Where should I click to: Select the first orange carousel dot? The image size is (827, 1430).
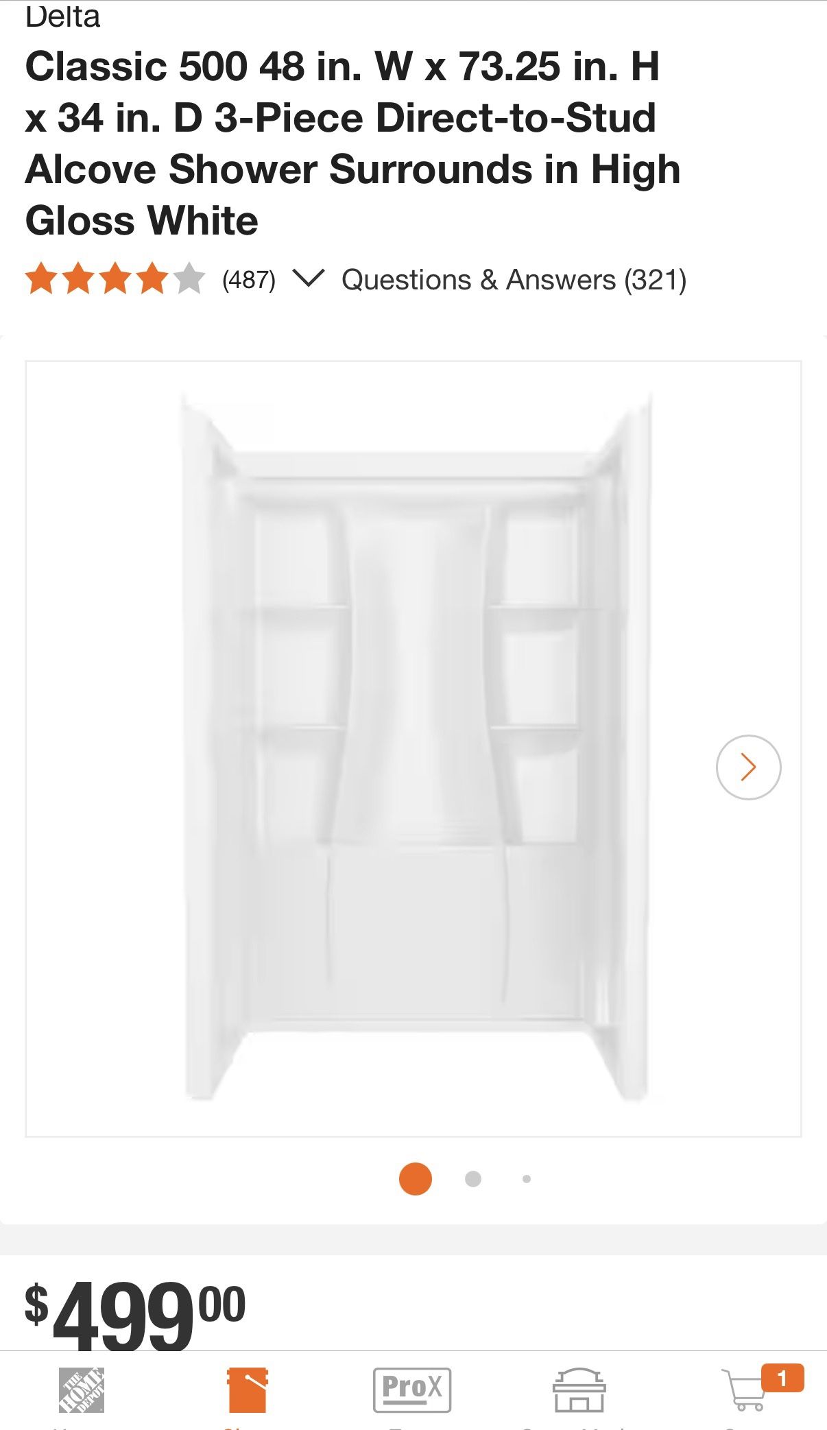pos(416,1178)
